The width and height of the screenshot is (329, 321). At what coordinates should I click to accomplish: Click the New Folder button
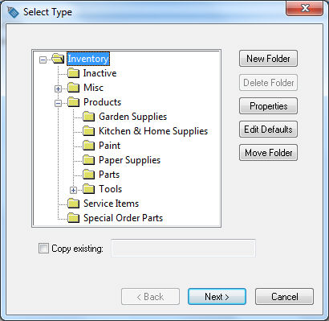(x=268, y=59)
